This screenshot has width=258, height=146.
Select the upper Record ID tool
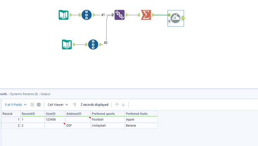coord(87,15)
